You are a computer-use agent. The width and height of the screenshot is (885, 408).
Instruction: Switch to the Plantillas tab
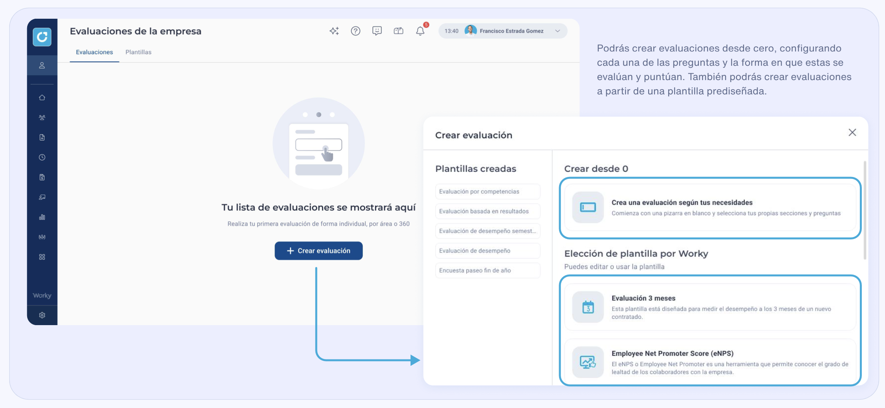138,52
